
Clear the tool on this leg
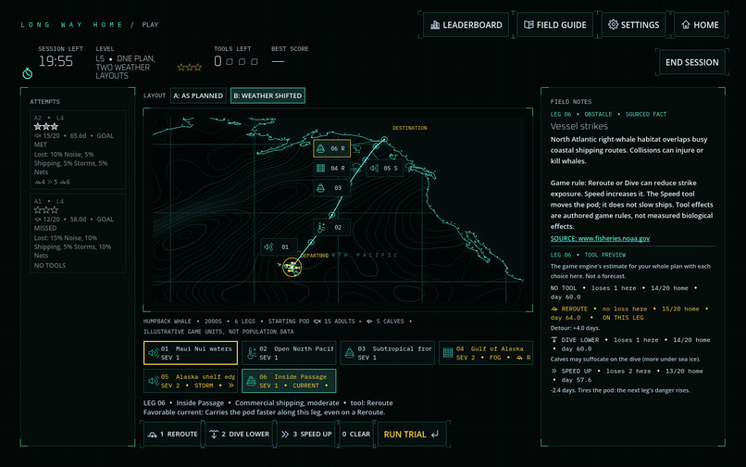[x=355, y=435]
